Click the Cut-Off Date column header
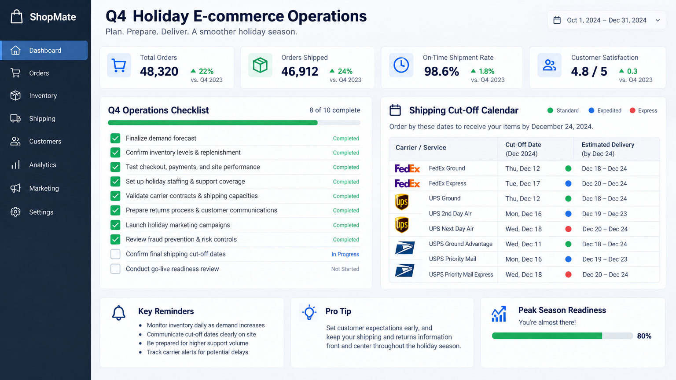 pyautogui.click(x=523, y=149)
